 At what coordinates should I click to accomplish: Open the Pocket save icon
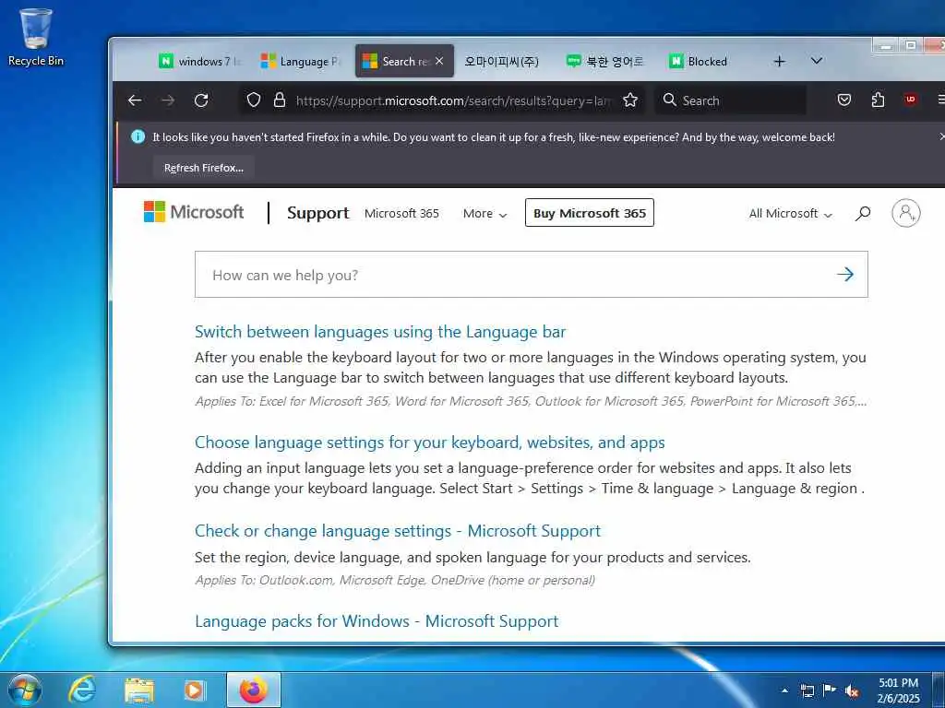click(844, 100)
